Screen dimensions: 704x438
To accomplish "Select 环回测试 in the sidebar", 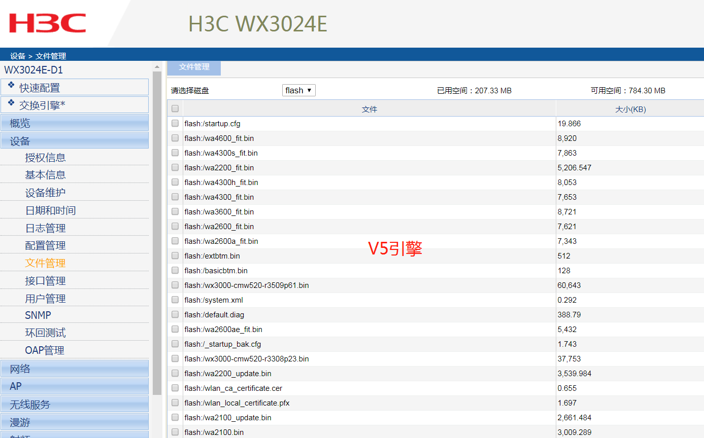I will (x=45, y=333).
